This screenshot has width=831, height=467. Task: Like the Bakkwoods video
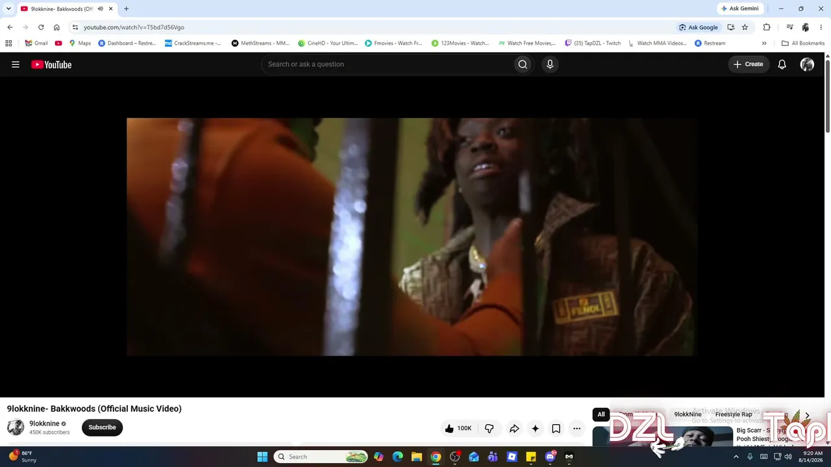click(458, 428)
